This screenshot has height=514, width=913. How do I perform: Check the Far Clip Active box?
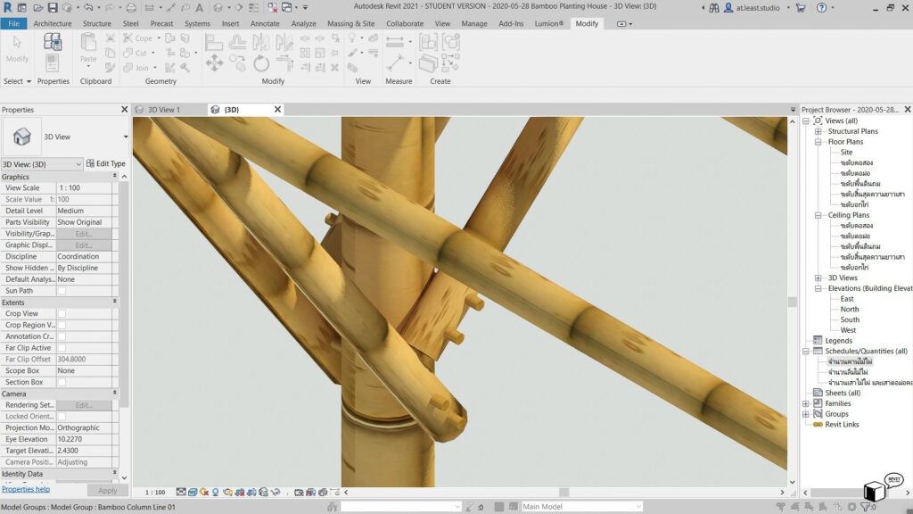tap(62, 348)
